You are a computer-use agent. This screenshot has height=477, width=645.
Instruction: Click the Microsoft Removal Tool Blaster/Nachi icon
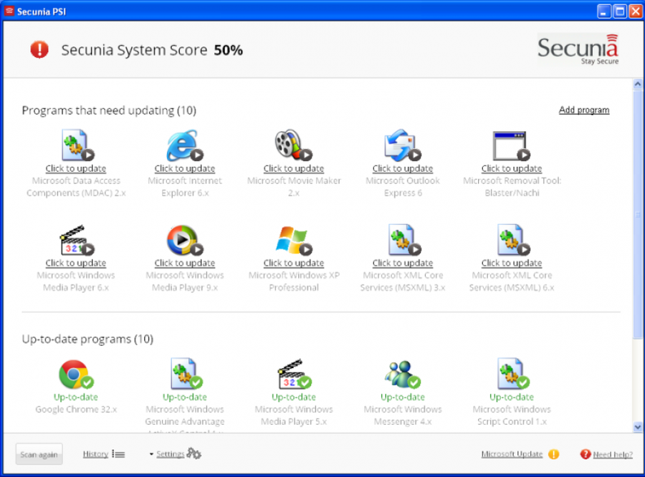pos(511,145)
